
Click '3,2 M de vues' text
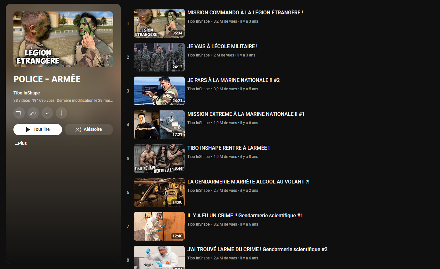tap(225, 21)
